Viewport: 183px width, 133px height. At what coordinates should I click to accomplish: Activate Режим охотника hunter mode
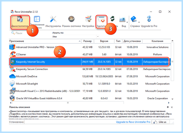(x=71, y=19)
